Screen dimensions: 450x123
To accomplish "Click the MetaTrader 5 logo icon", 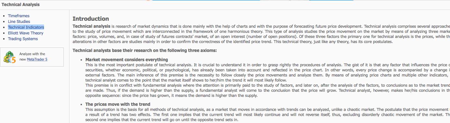I will click(x=10, y=57).
